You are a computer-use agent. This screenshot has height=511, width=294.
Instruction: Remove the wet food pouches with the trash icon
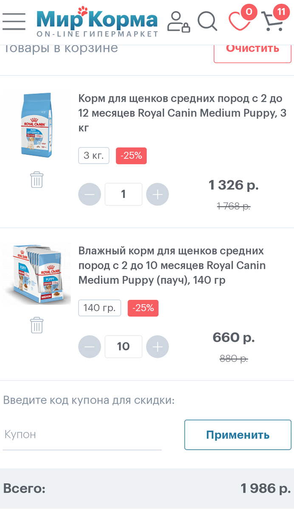(37, 325)
